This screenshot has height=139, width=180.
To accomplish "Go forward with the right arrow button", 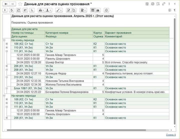I will click(x=12, y=4).
